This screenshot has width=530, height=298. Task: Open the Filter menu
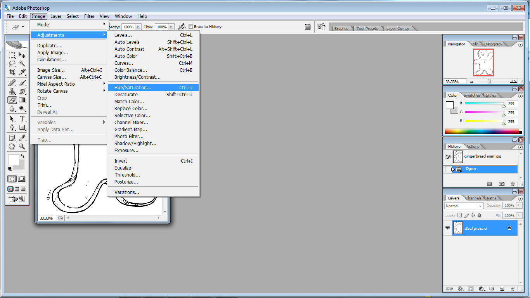tap(89, 16)
